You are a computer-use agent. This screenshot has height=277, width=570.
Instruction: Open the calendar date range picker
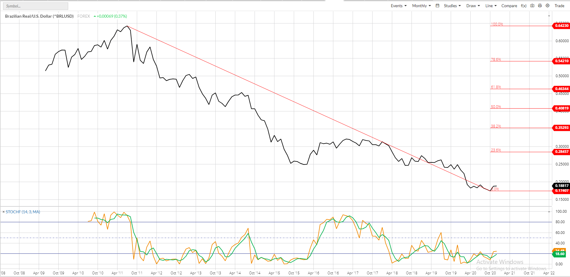[437, 6]
